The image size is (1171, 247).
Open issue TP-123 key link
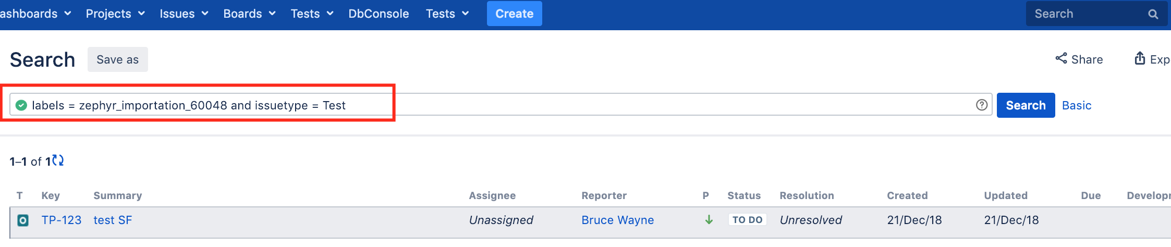[62, 220]
